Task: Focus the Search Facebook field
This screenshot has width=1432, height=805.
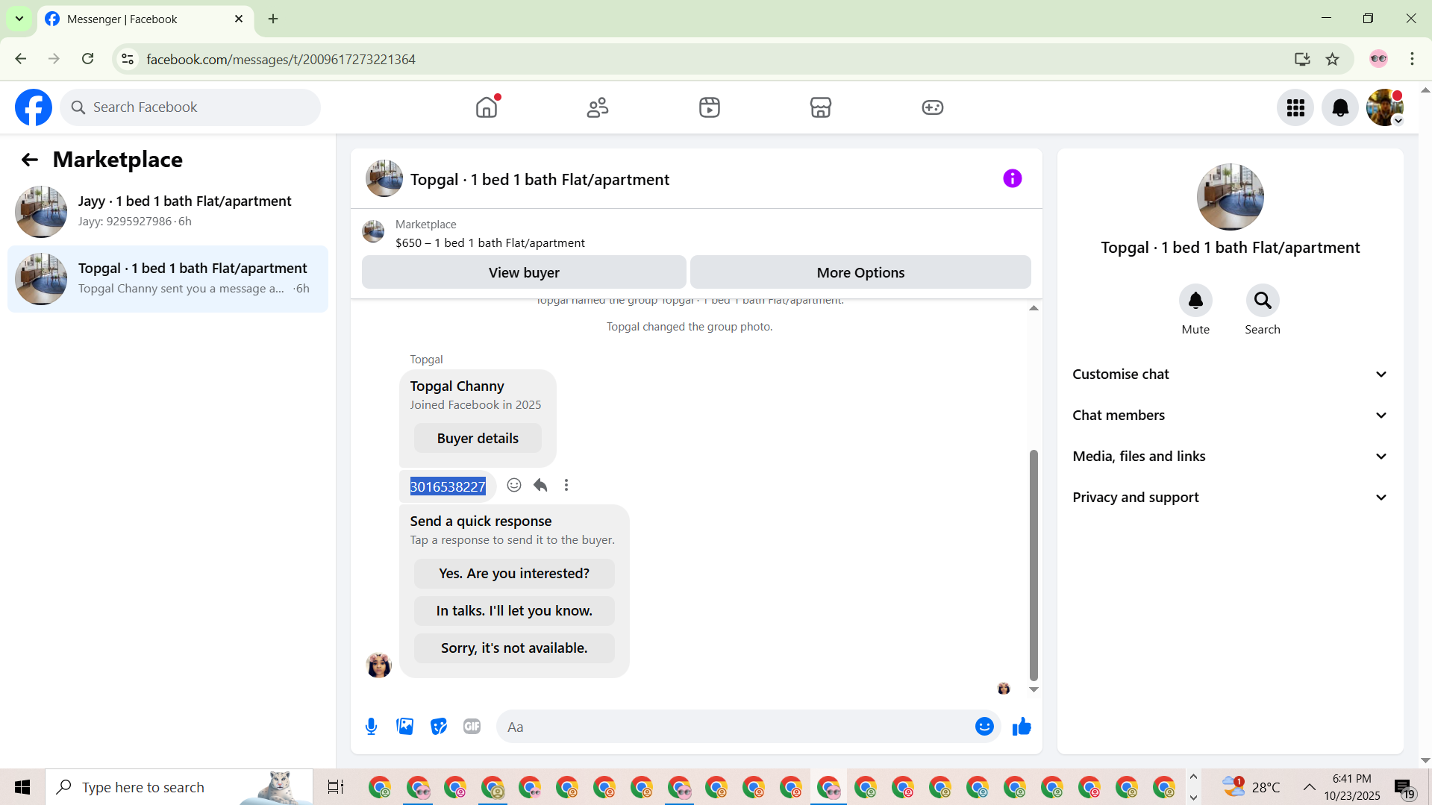Action: click(190, 107)
